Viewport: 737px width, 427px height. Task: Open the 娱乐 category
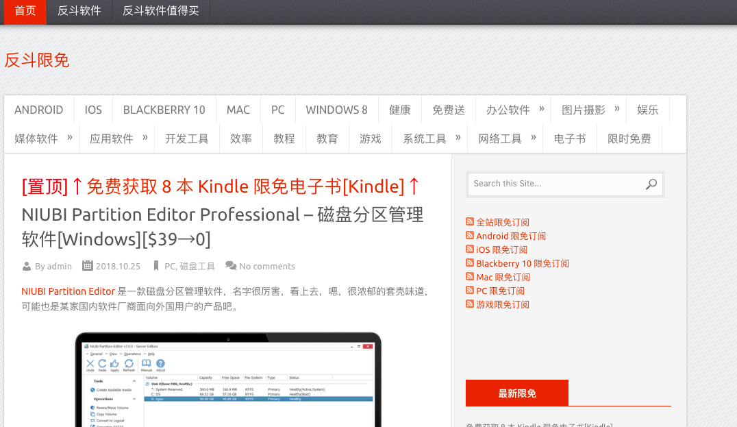(648, 110)
